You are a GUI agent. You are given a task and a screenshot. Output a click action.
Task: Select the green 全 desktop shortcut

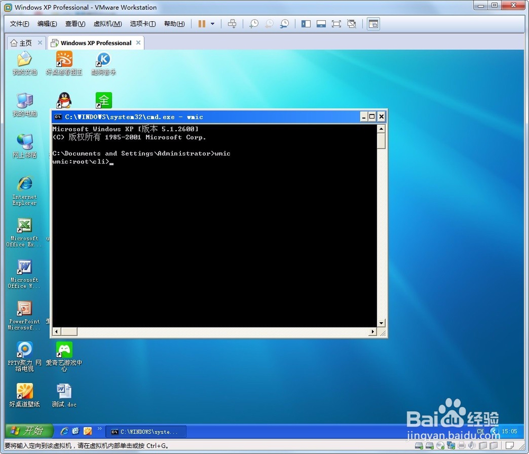(104, 100)
